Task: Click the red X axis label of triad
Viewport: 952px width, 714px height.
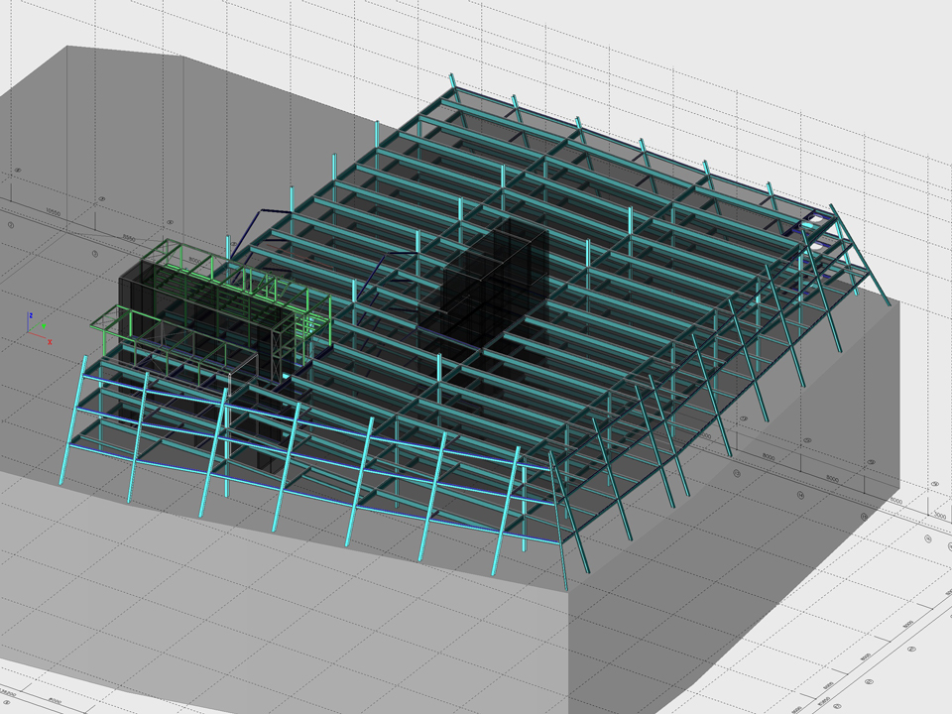Action: tap(49, 340)
